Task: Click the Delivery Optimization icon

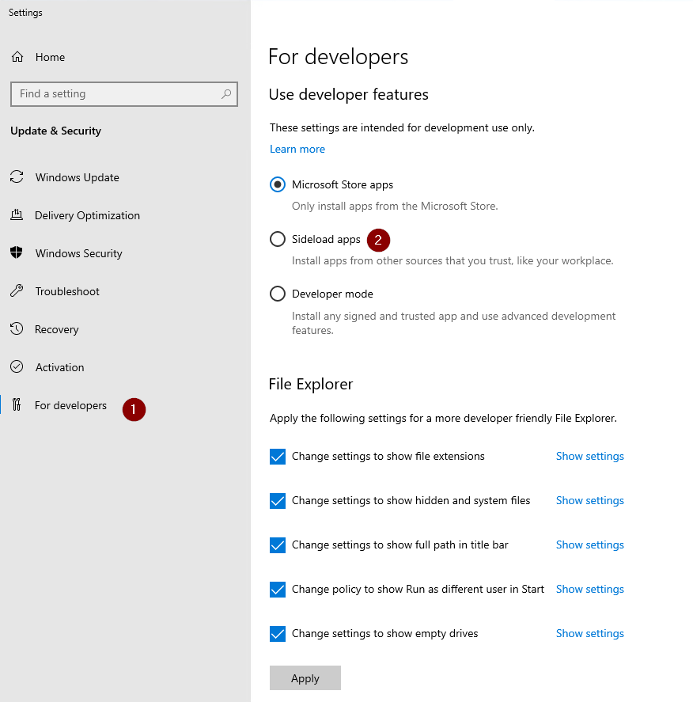Action: coord(17,215)
